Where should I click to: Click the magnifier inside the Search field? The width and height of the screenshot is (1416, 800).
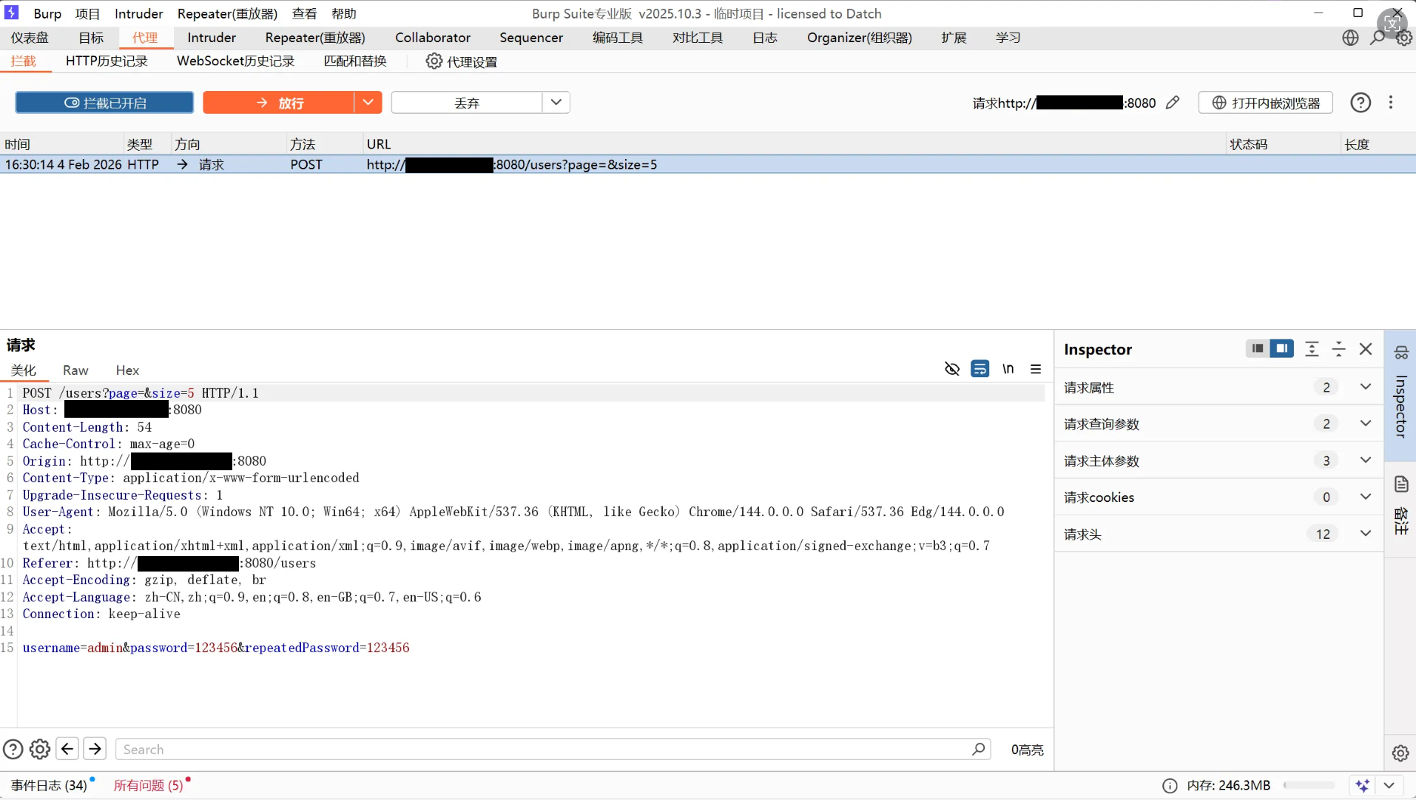tap(979, 749)
